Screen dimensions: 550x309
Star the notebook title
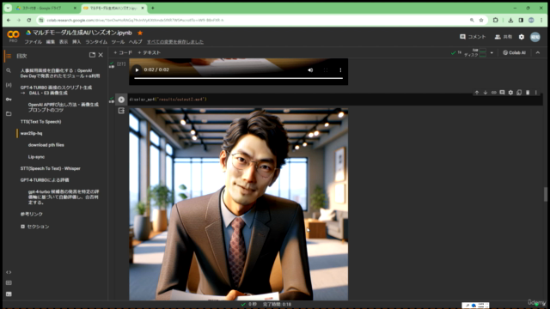click(140, 33)
